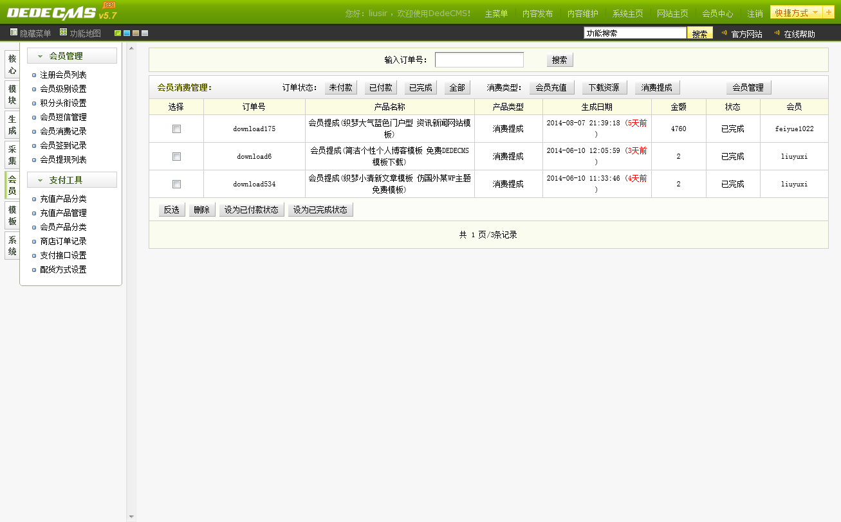Image resolution: width=841 pixels, height=522 pixels.
Task: Check the box for order download534
Action: [176, 184]
